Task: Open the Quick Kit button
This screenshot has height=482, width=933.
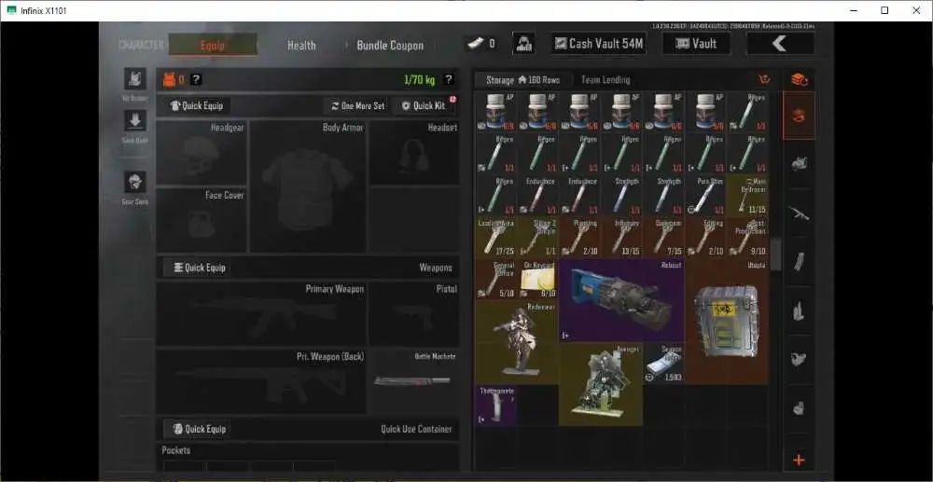Action: (424, 105)
